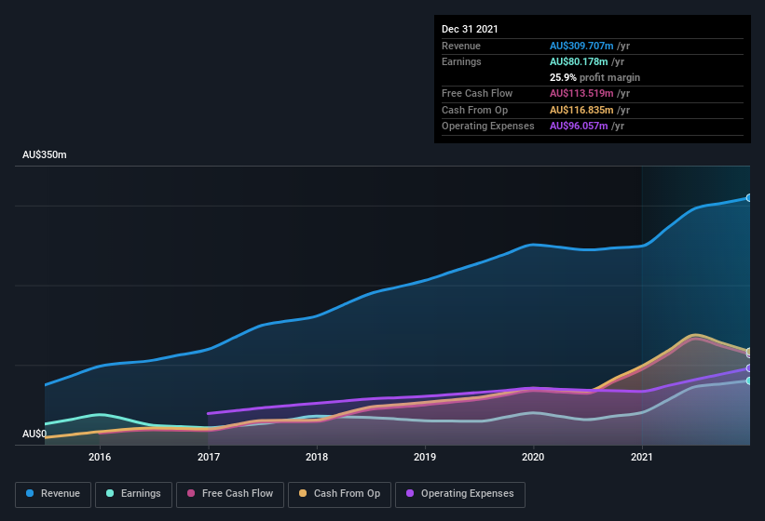Click the Earnings label in tooltip
765x521 pixels.
coord(461,61)
